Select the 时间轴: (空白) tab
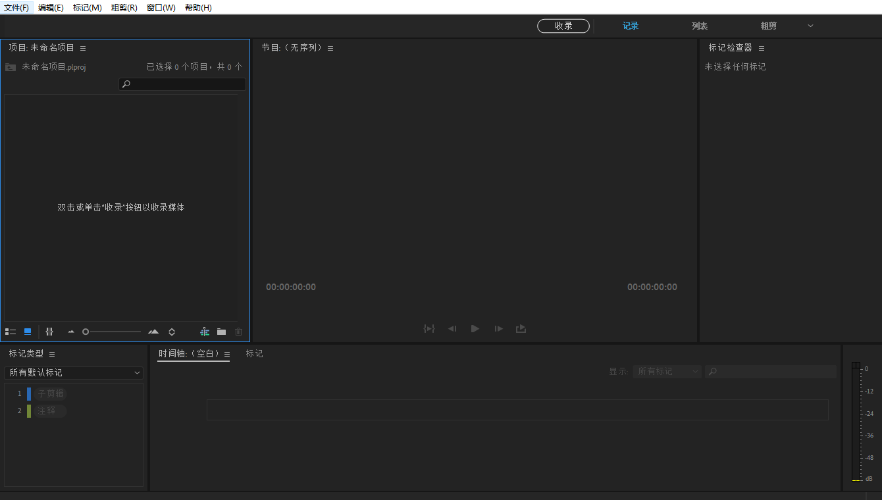 (x=189, y=354)
